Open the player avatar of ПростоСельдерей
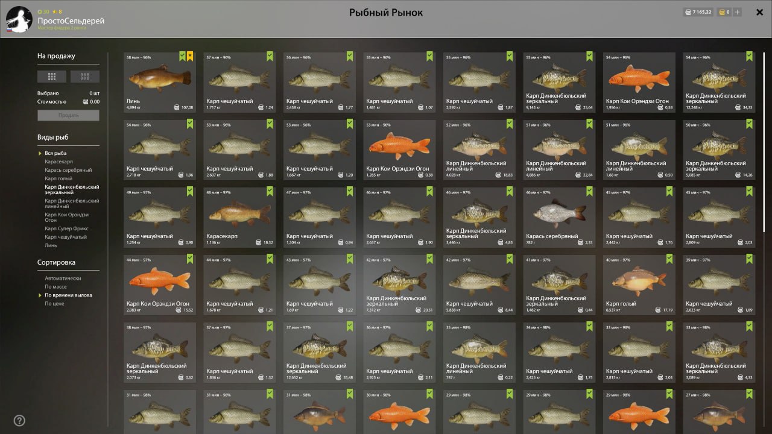This screenshot has height=434, width=772. [x=19, y=20]
